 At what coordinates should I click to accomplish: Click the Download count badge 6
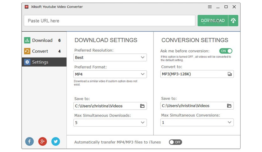click(x=60, y=41)
